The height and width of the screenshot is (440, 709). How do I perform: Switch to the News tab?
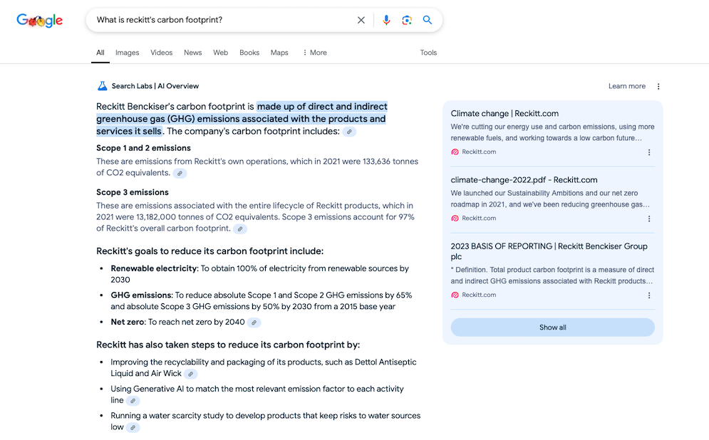coord(192,53)
